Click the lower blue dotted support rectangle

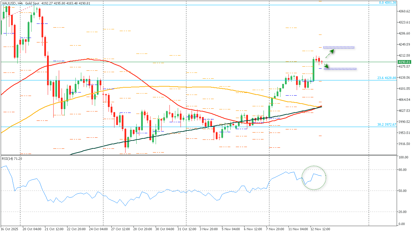coord(340,69)
